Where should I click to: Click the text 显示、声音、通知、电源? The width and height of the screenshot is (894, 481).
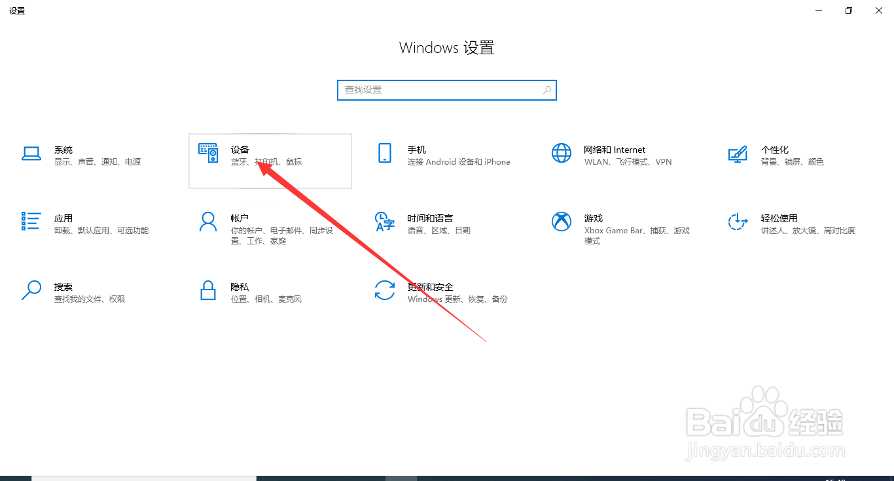click(98, 162)
